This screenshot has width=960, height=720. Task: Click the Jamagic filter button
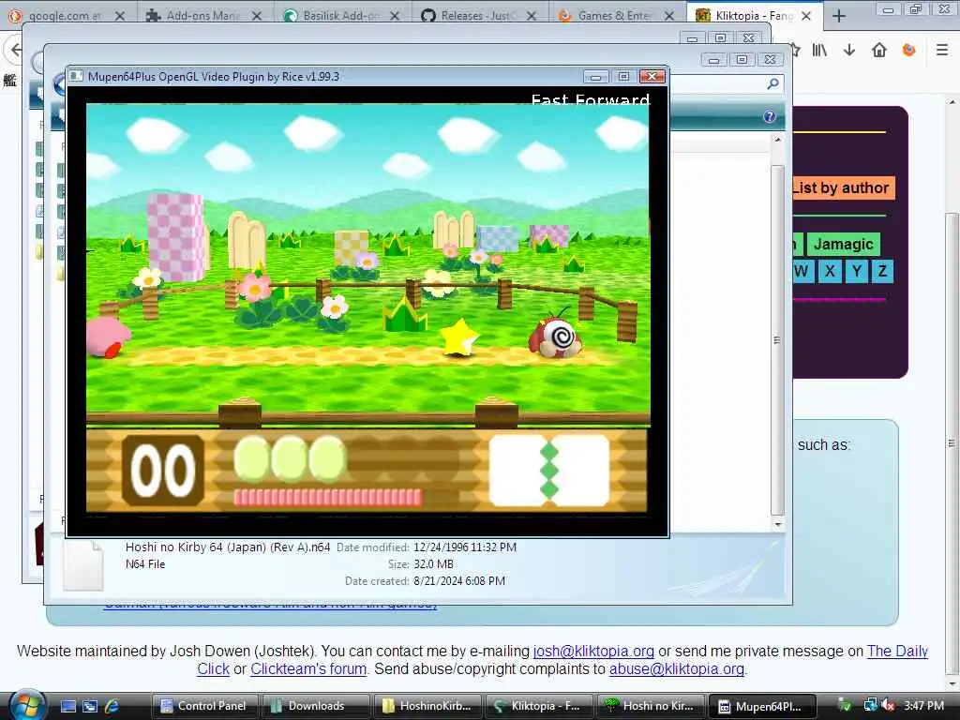tap(844, 245)
